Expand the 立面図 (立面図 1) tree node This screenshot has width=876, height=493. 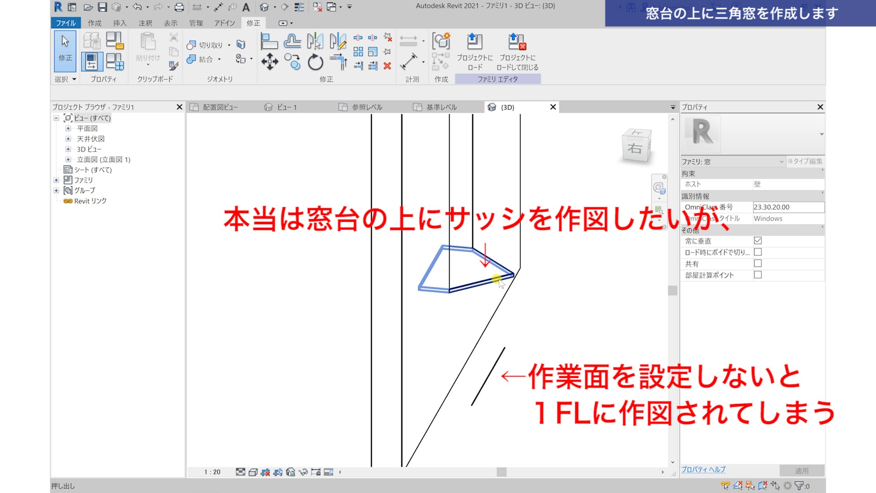pos(68,159)
